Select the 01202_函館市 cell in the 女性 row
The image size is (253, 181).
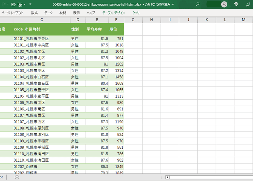tap(42, 167)
